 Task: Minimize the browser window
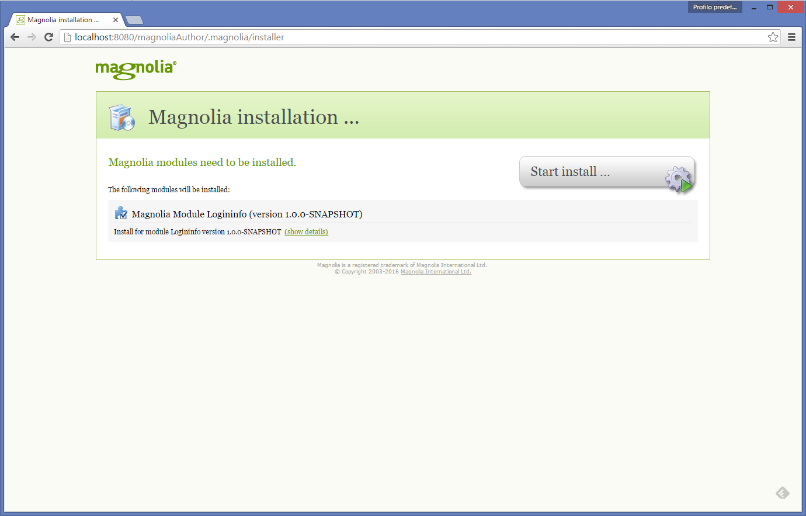click(754, 8)
